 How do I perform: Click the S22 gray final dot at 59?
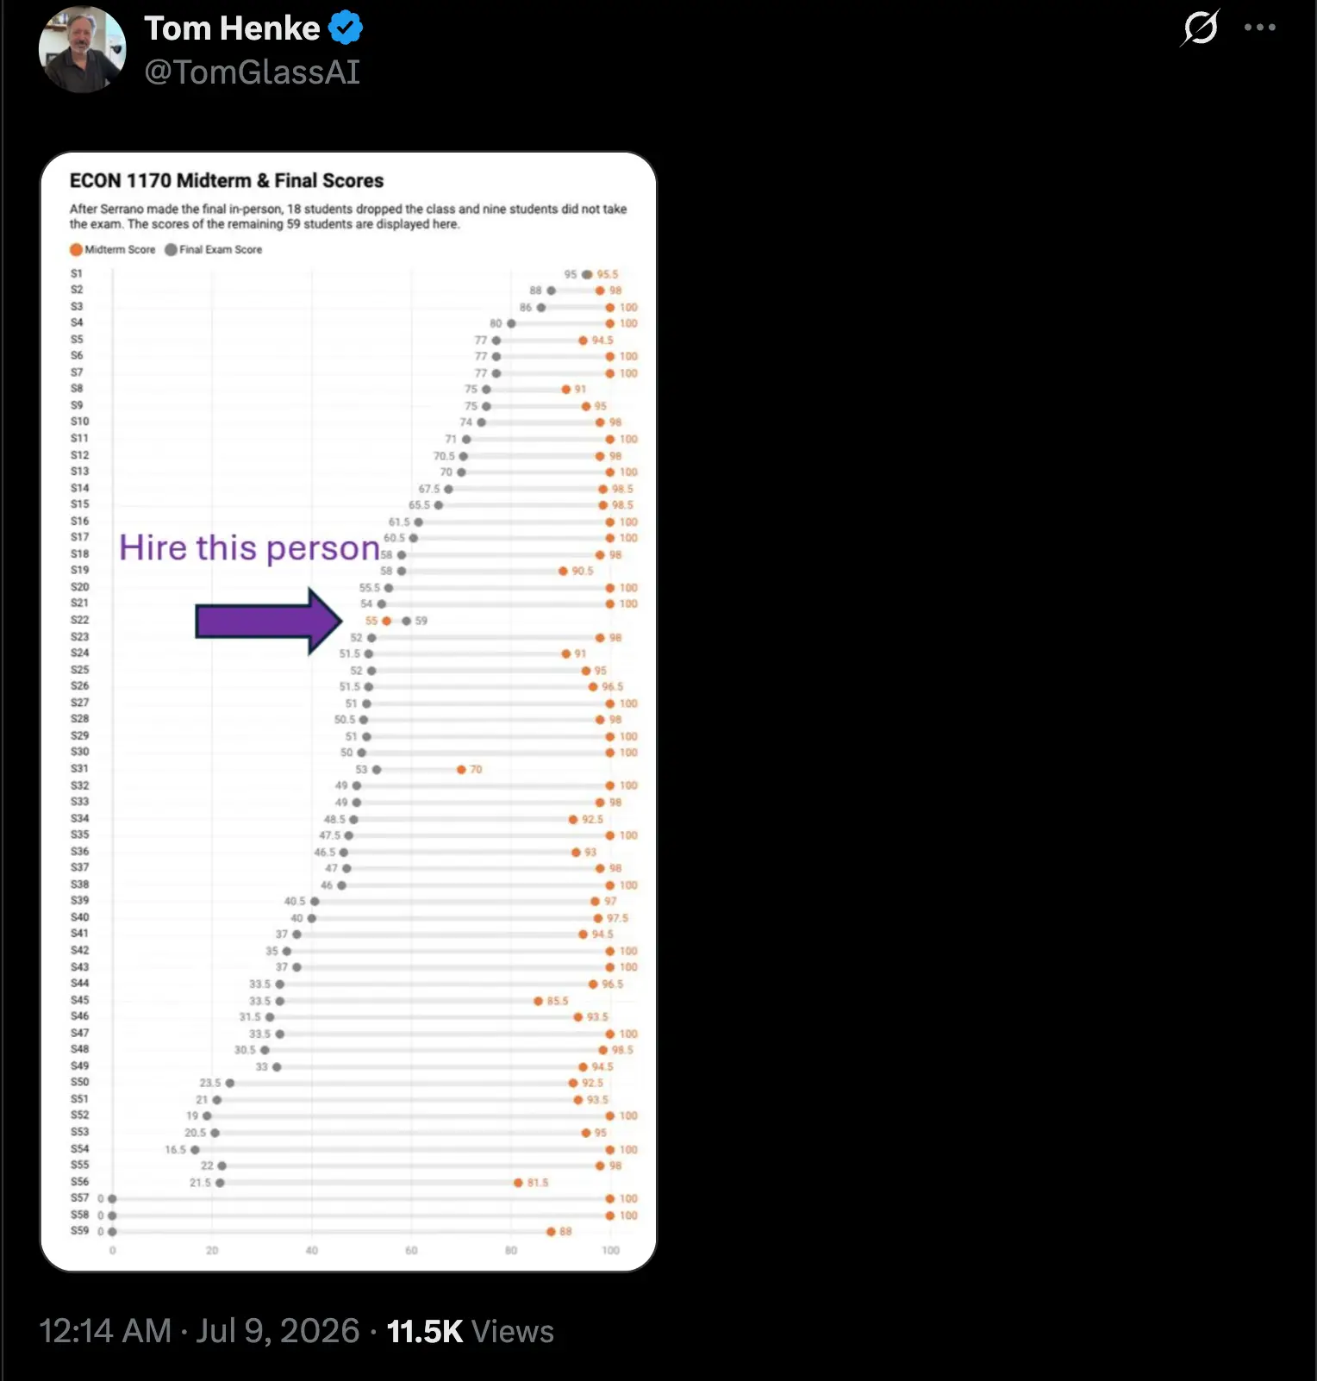pos(406,621)
